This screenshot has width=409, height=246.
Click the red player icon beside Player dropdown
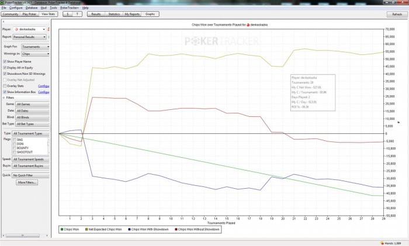click(48, 29)
